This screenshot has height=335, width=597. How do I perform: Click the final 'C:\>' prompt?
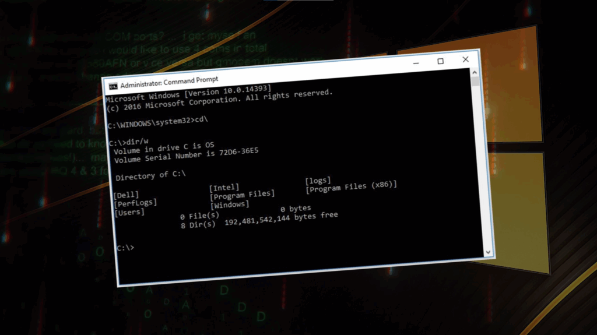[125, 248]
